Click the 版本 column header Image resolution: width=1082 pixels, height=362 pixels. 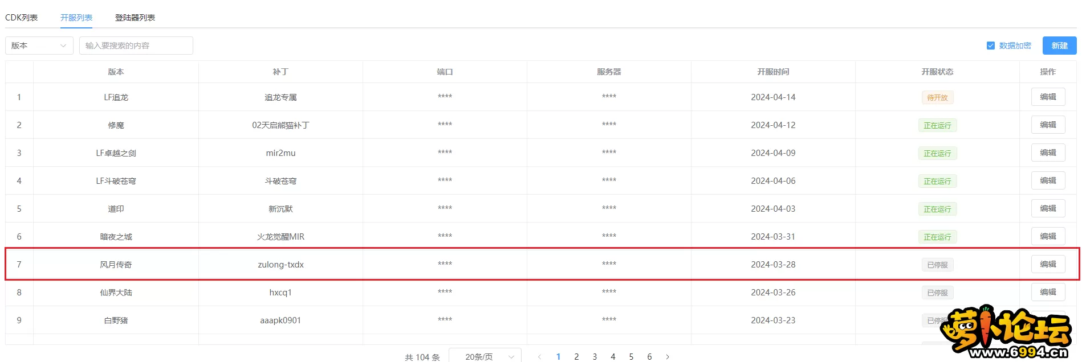(116, 72)
